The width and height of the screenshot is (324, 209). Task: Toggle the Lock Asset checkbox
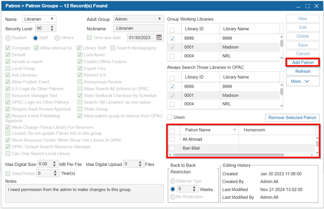pos(80,55)
